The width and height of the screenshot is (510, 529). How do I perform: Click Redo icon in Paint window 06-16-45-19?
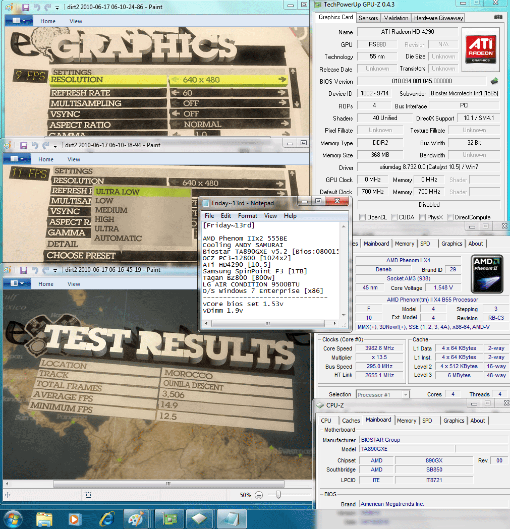point(45,270)
